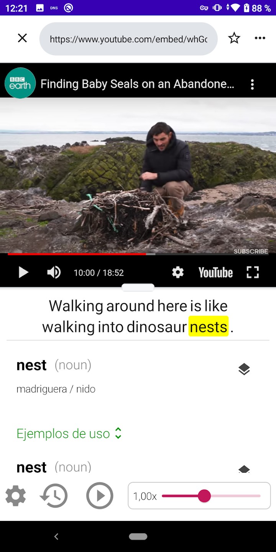Bookmark page with star icon
Screen dimensions: 276x552
(234, 38)
